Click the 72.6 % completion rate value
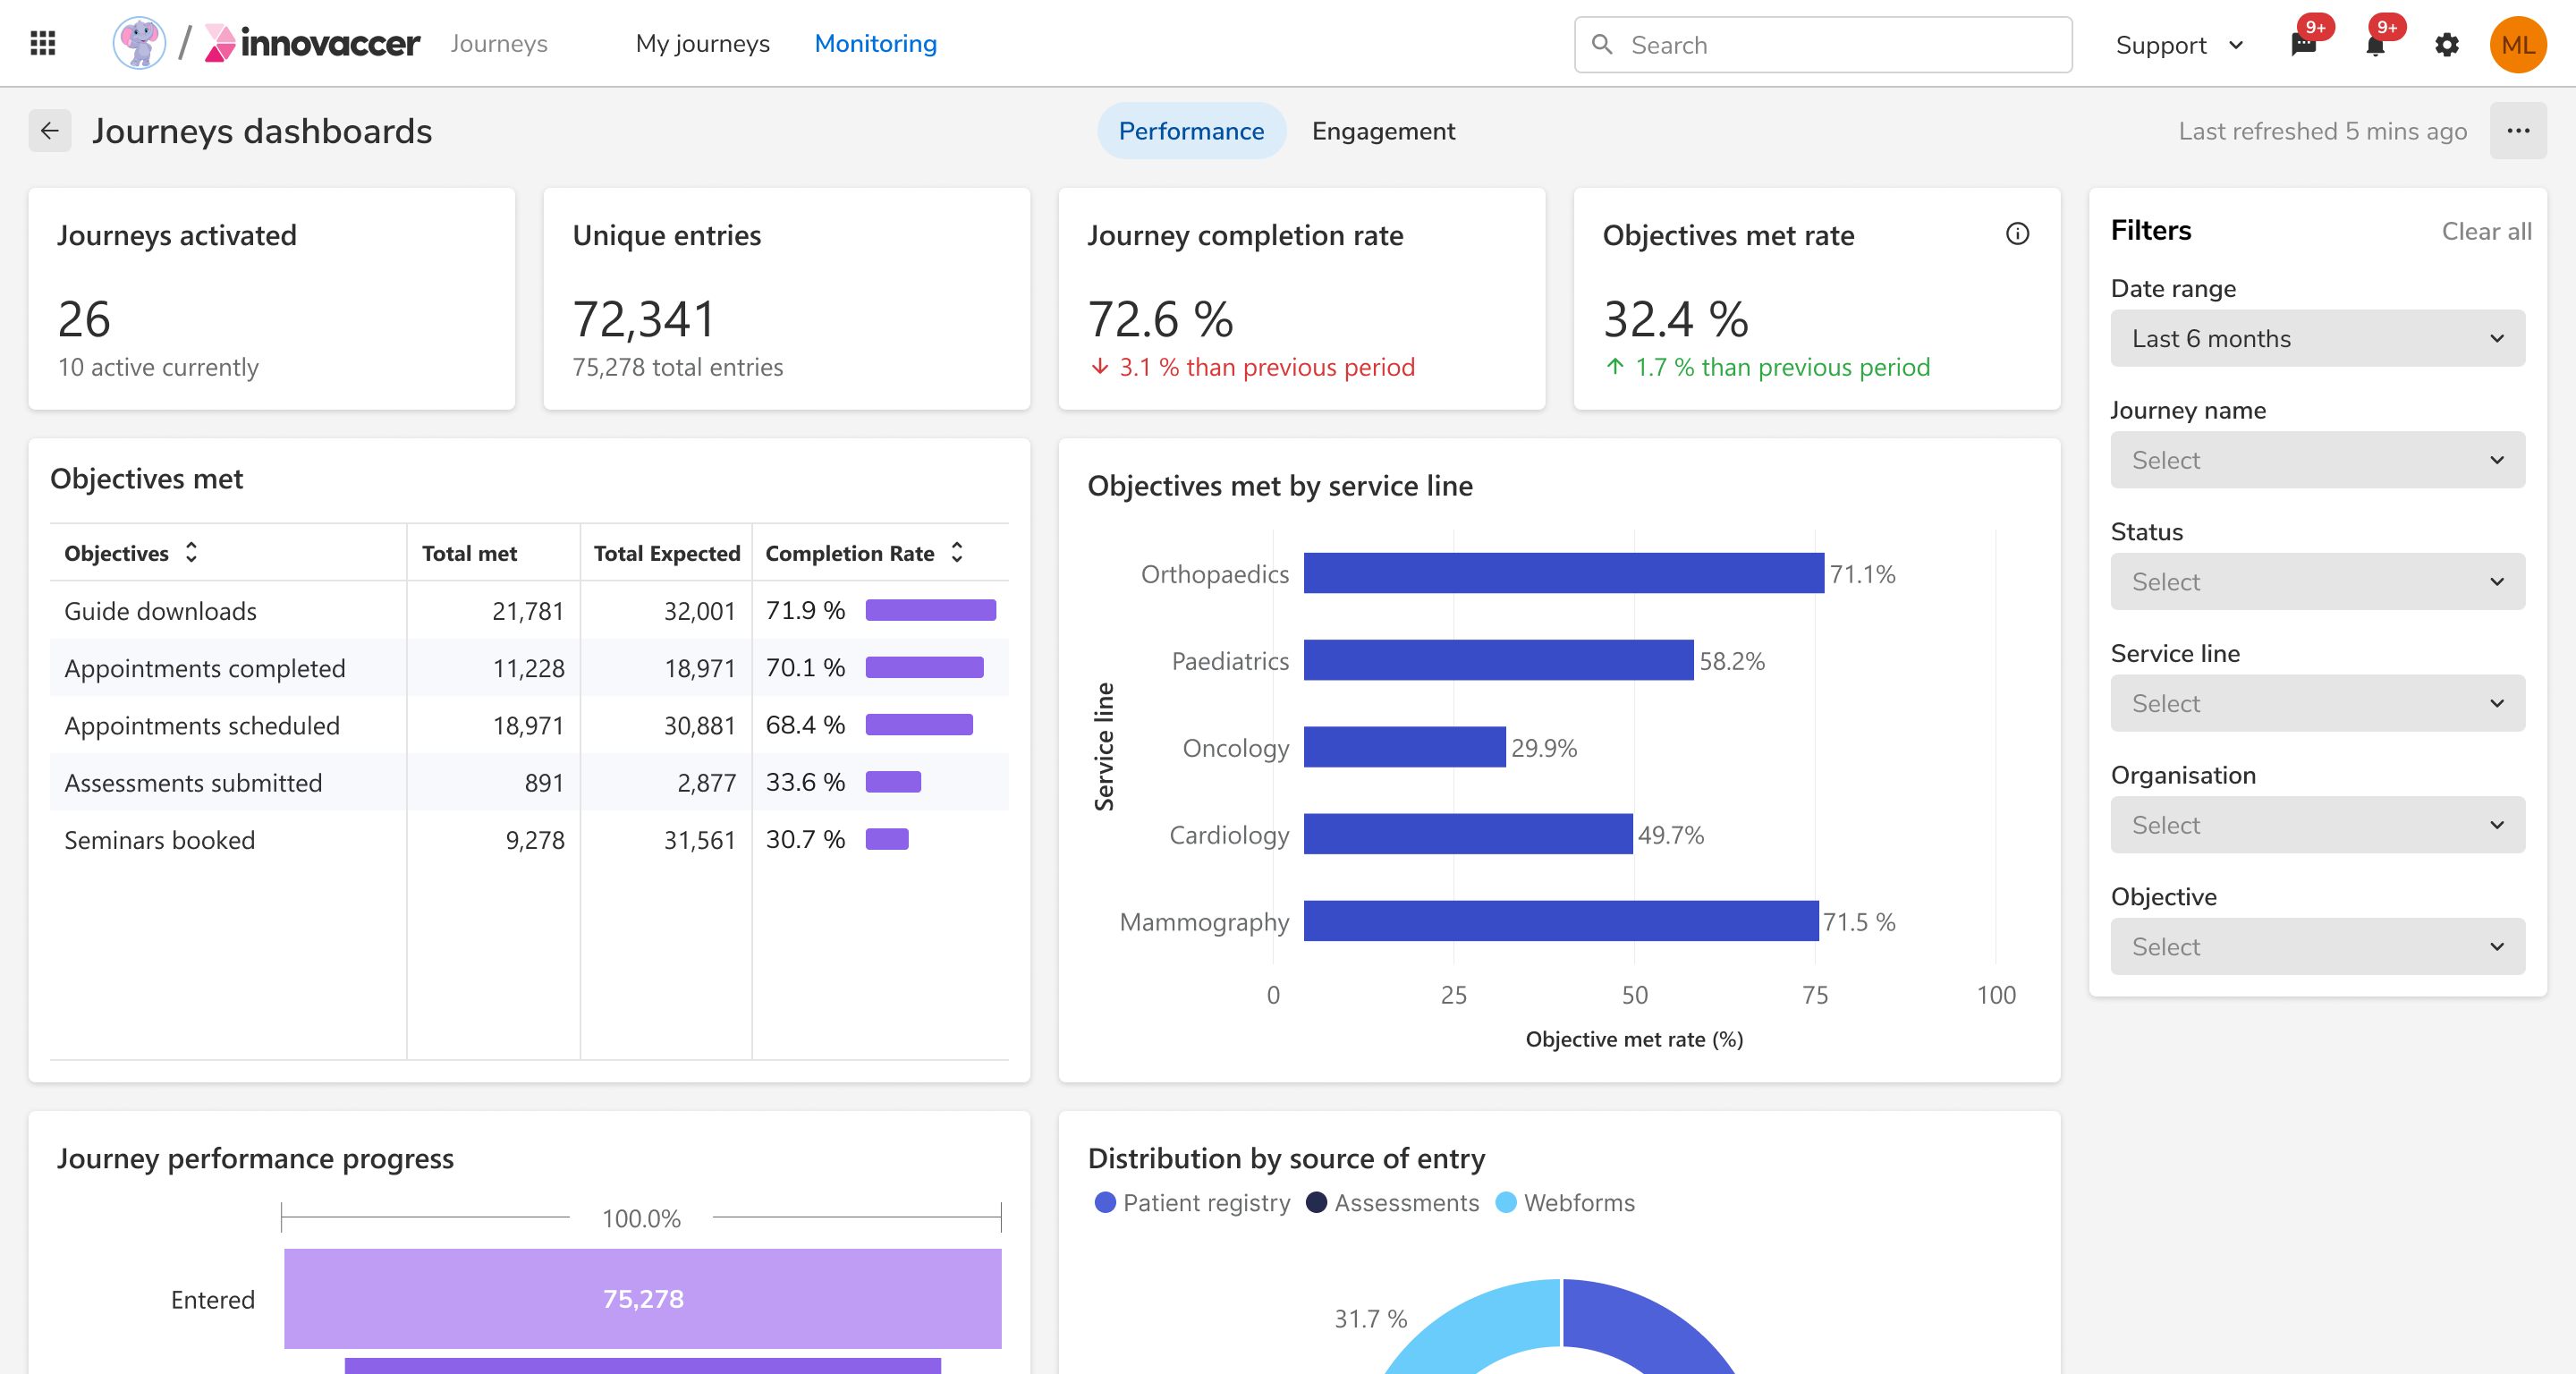 coord(1160,319)
